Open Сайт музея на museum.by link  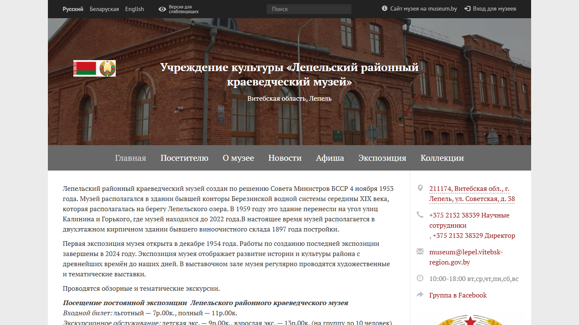coord(423,8)
